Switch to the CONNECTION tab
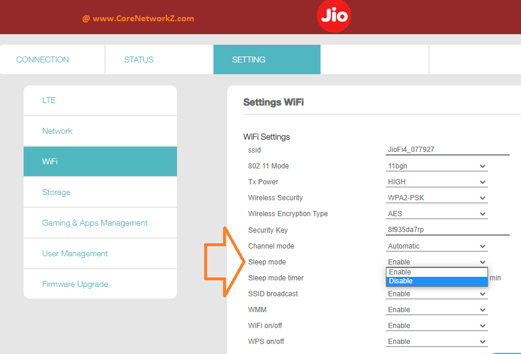 tap(42, 59)
